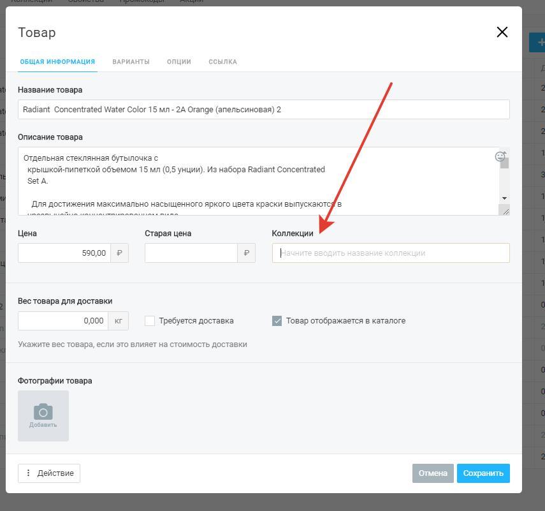Click the hint text Укажите вес товара
This screenshot has height=511, width=545.
(x=133, y=344)
